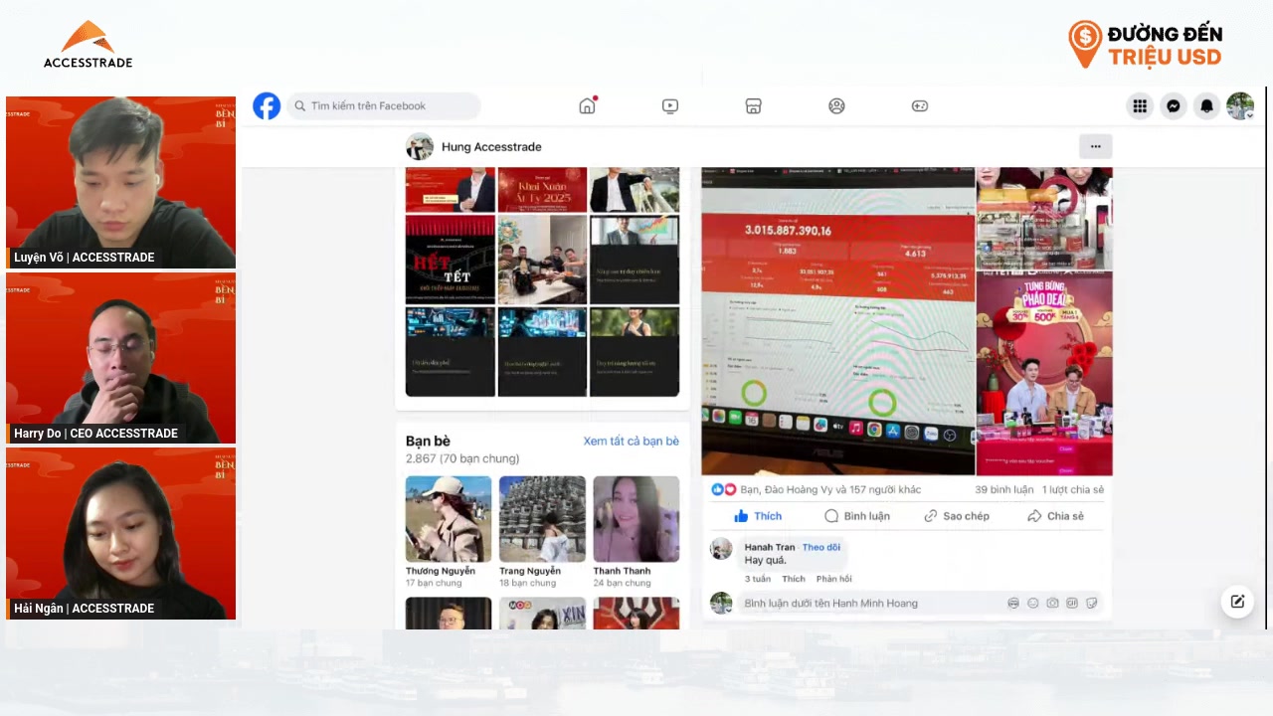Screen dimensions: 1273x716
Task: Open the Messenger chat icon
Action: [x=1174, y=106]
